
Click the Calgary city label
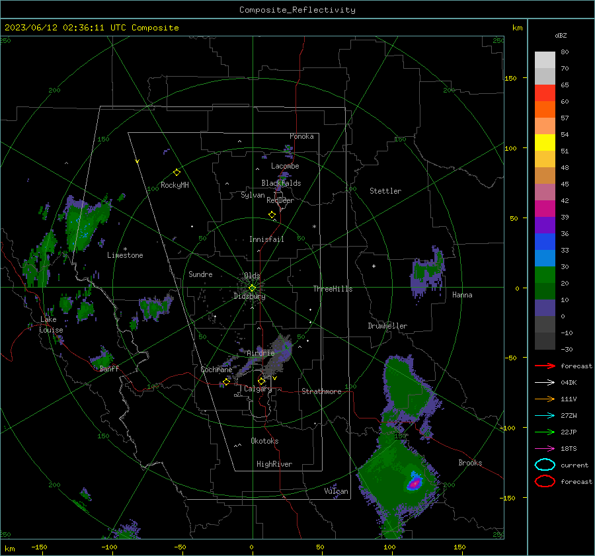(258, 389)
